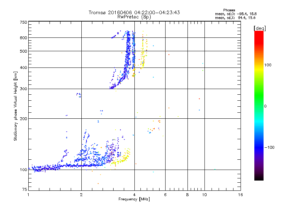
Task: Click the plot title 'Tromsø 20160406 04:22:00-04:23:43'
Action: (134, 12)
